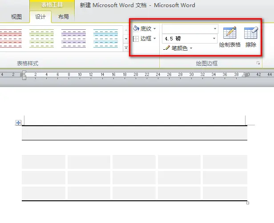The height and width of the screenshot is (223, 274).
Task: Open the 绘图边框 dialog launcher
Action: (258, 63)
